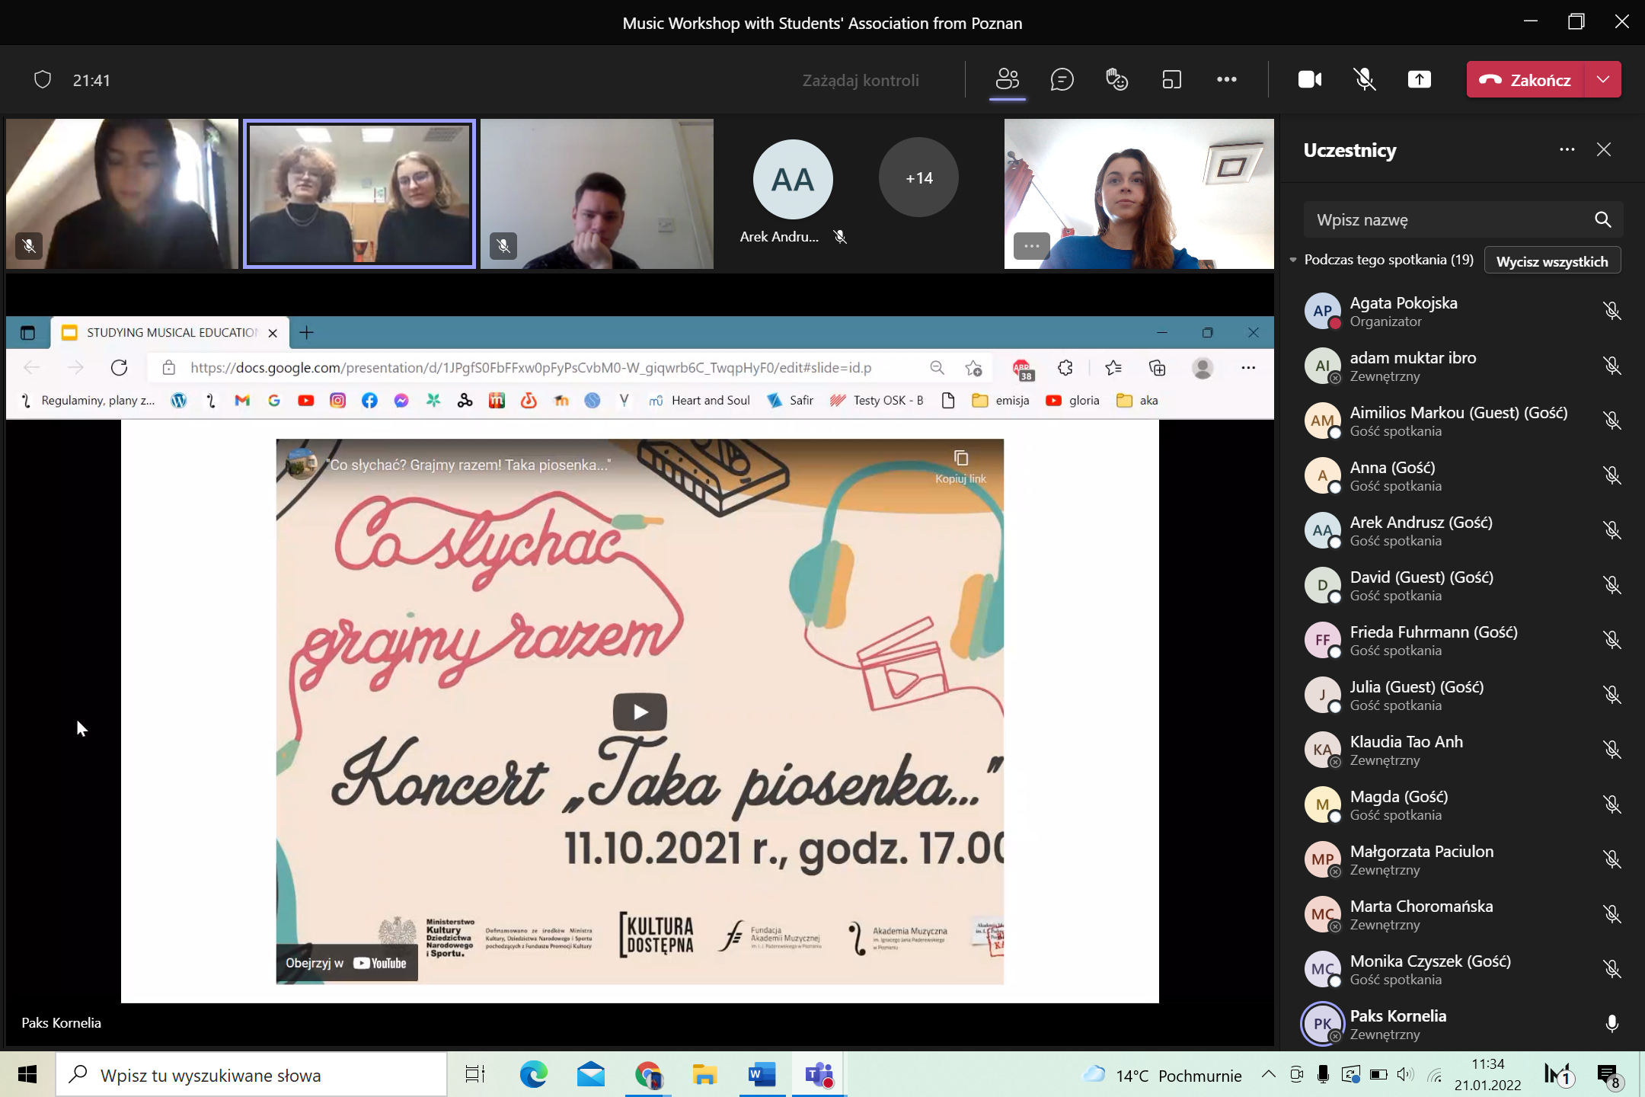The height and width of the screenshot is (1097, 1645).
Task: Open the reactions and raise hand icon
Action: pos(1116,79)
